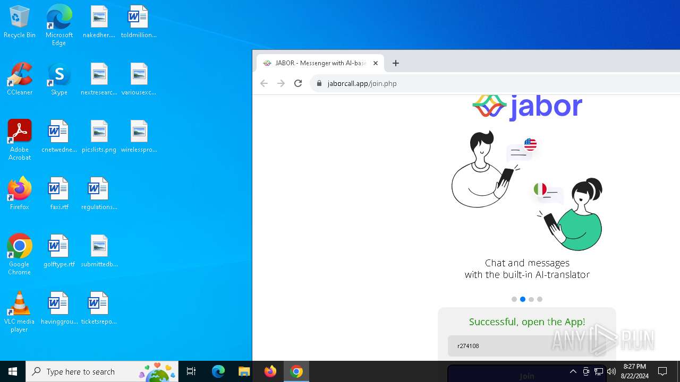The width and height of the screenshot is (680, 382).
Task: Open File Explorer from taskbar
Action: [x=244, y=371]
